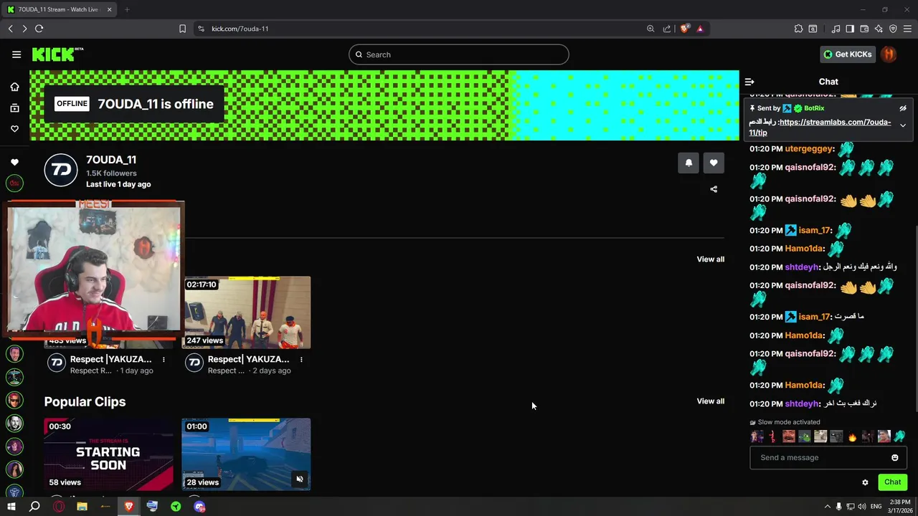The image size is (918, 516).
Task: Share this page from address bar
Action: 667,29
